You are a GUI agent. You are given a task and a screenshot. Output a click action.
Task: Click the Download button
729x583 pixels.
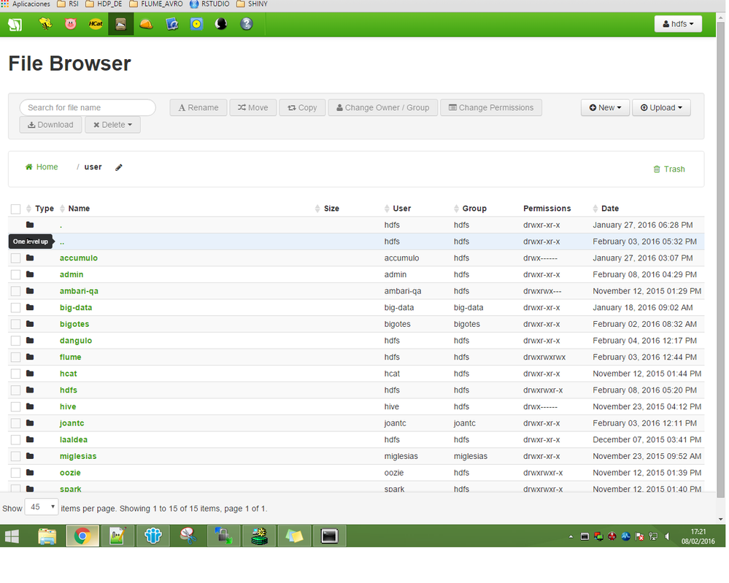50,125
